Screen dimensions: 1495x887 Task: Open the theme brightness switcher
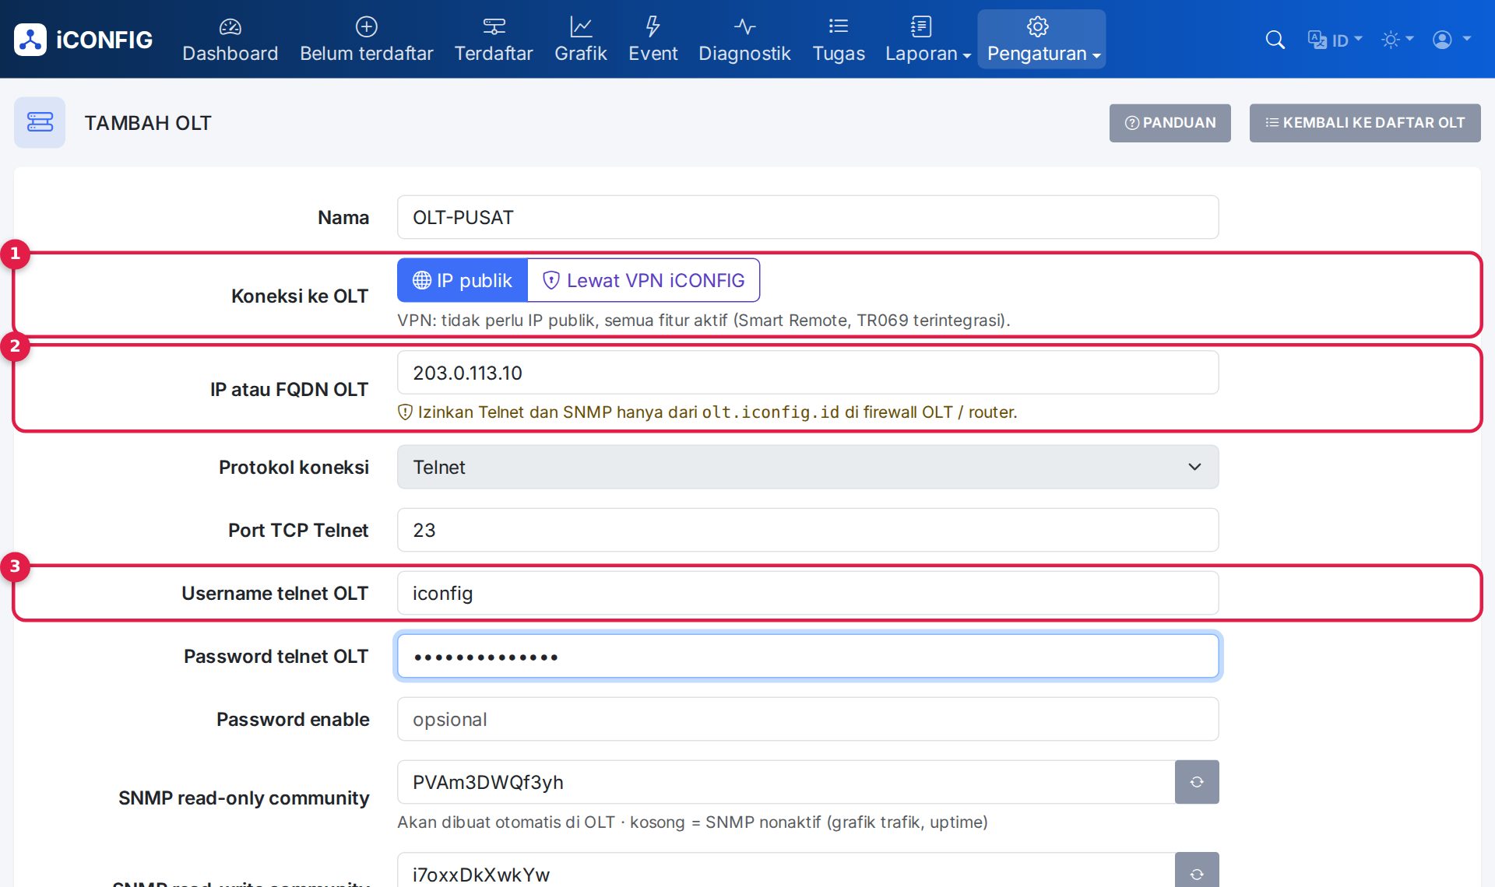(x=1397, y=40)
